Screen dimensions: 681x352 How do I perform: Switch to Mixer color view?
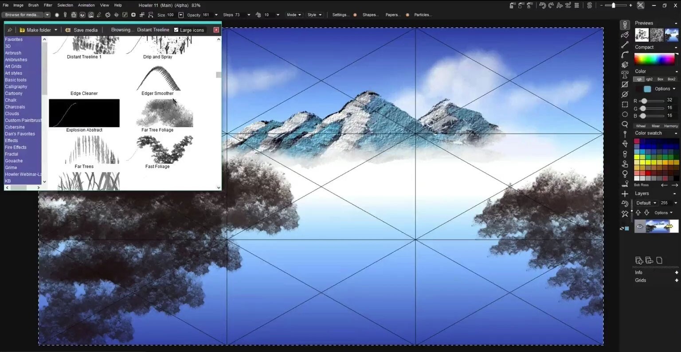point(656,126)
